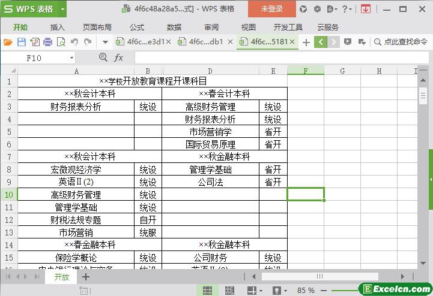This screenshot has height=296, width=433.
Task: Open the 页面布局 ribbon tab
Action: pyautogui.click(x=97, y=28)
